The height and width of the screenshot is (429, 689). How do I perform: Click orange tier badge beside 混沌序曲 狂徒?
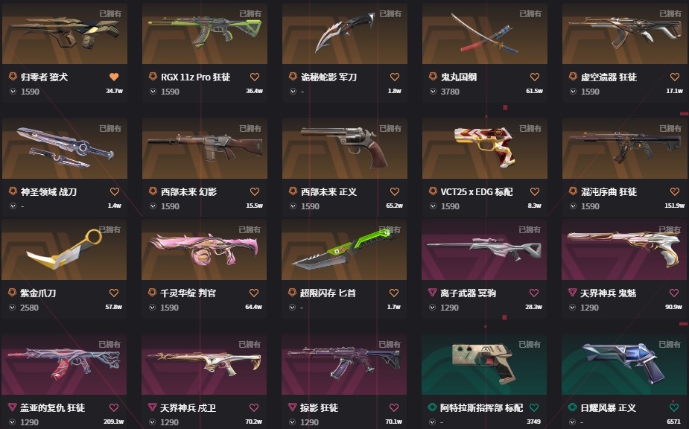tap(573, 191)
